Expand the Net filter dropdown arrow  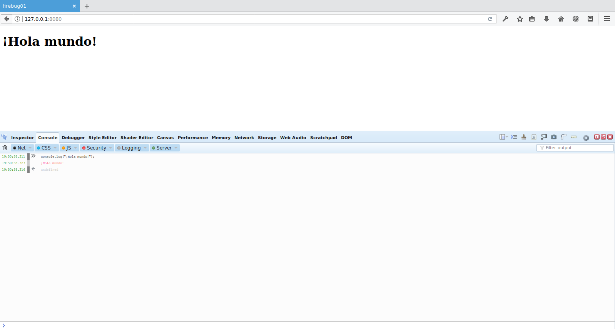(30, 148)
